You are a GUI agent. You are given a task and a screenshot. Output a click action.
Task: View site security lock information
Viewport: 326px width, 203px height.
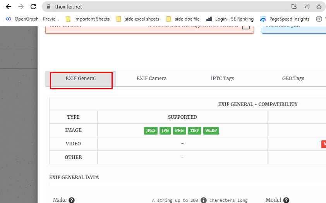[x=49, y=7]
